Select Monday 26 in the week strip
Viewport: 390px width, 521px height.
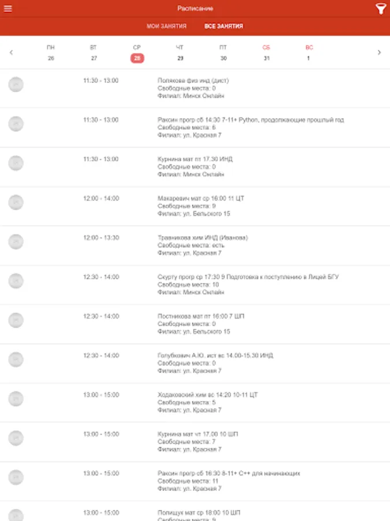click(x=51, y=53)
